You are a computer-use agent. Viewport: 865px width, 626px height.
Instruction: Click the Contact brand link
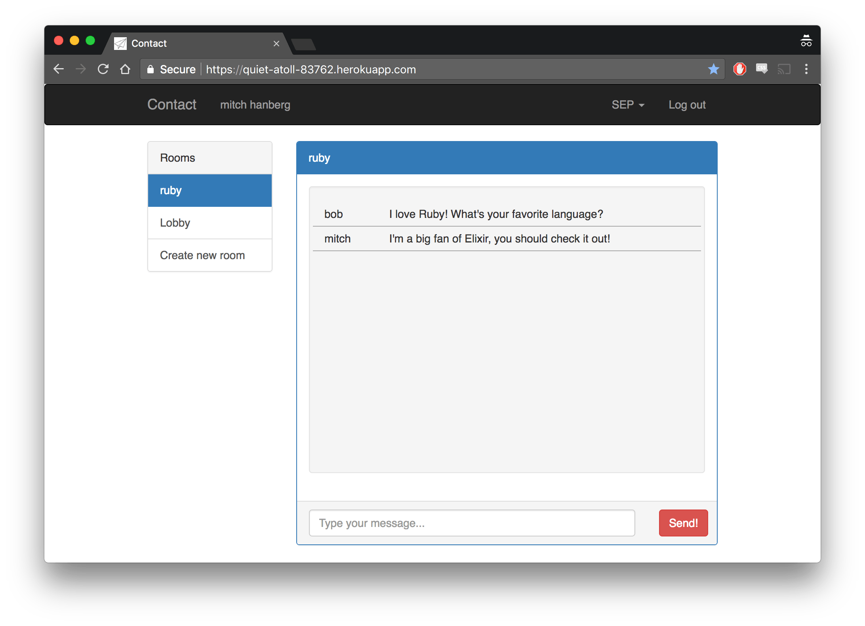coord(171,105)
